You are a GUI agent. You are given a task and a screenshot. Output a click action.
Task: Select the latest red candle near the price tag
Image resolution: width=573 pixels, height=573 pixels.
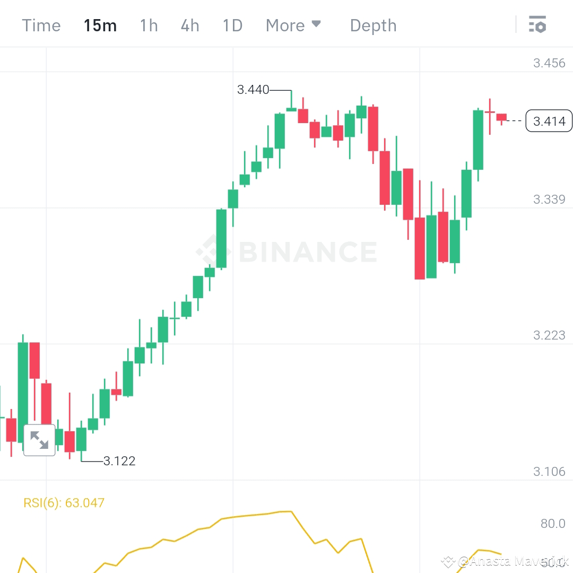point(501,117)
